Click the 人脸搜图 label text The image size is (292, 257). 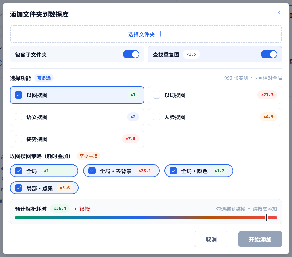point(175,117)
